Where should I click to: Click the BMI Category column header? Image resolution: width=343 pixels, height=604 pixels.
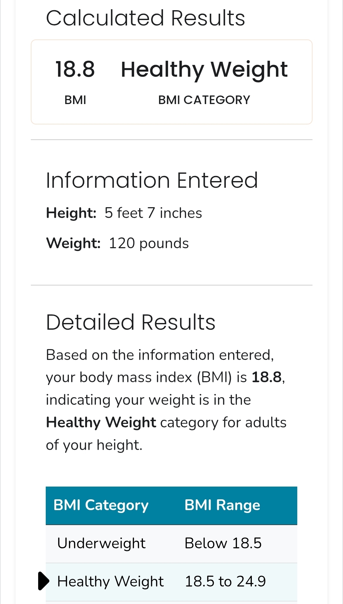tap(101, 505)
